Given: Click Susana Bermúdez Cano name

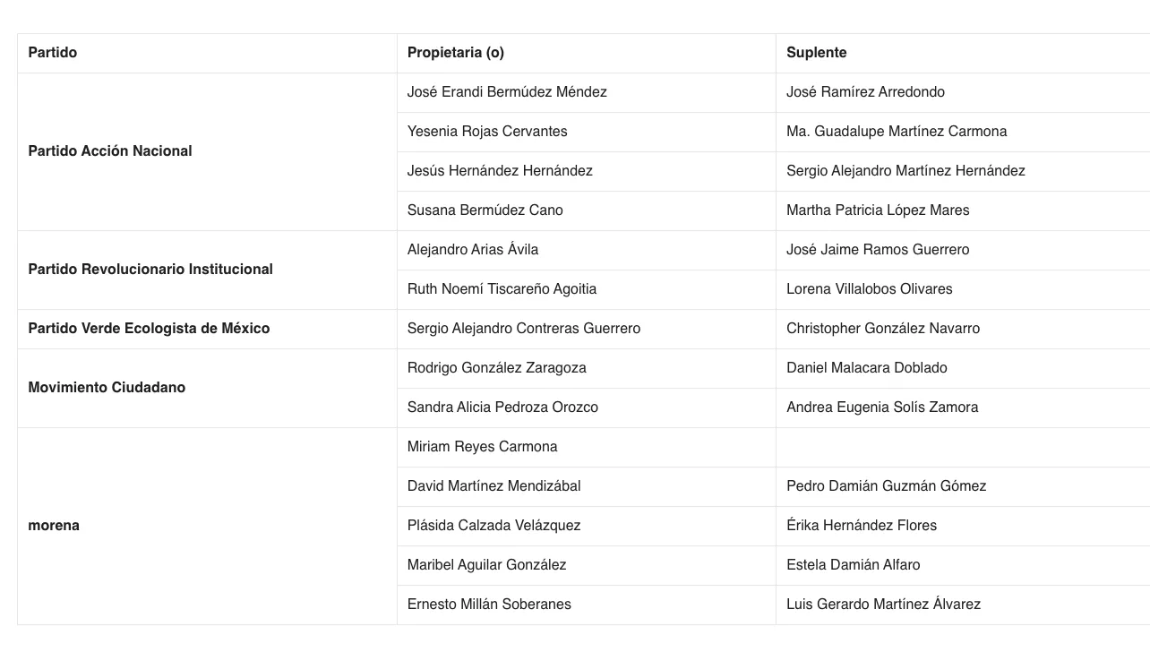Looking at the screenshot, I should coord(485,210).
